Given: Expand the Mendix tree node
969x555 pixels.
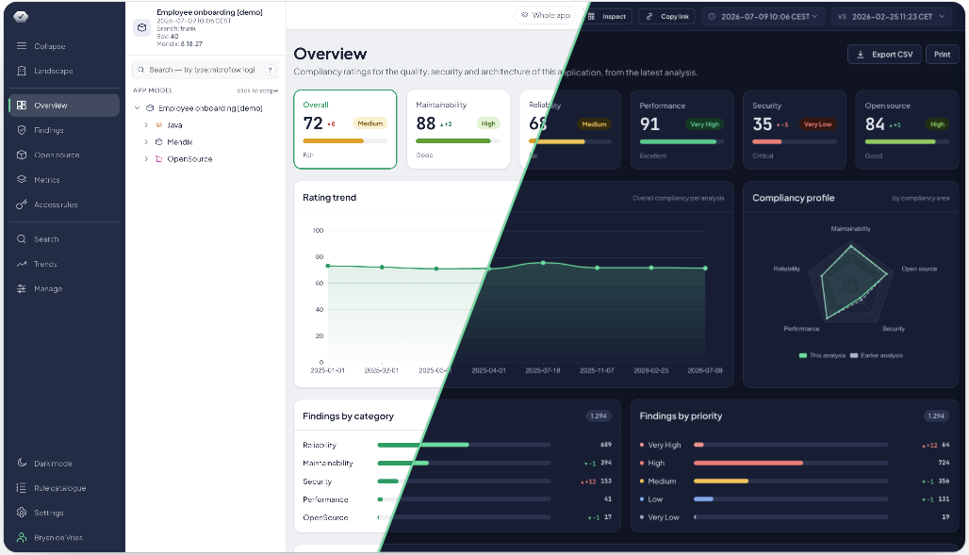Looking at the screenshot, I should point(146,142).
